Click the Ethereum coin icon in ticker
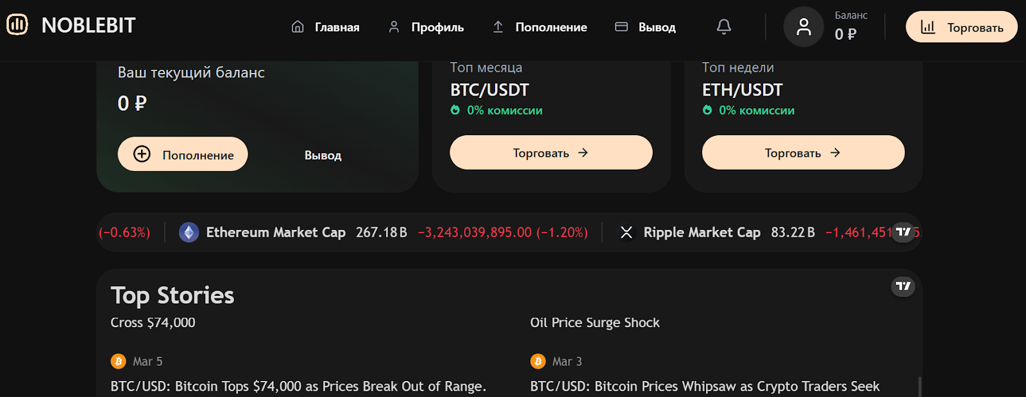The width and height of the screenshot is (1026, 397). (189, 232)
